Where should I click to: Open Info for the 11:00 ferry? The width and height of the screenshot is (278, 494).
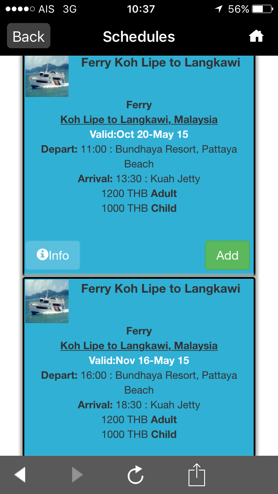pos(53,255)
